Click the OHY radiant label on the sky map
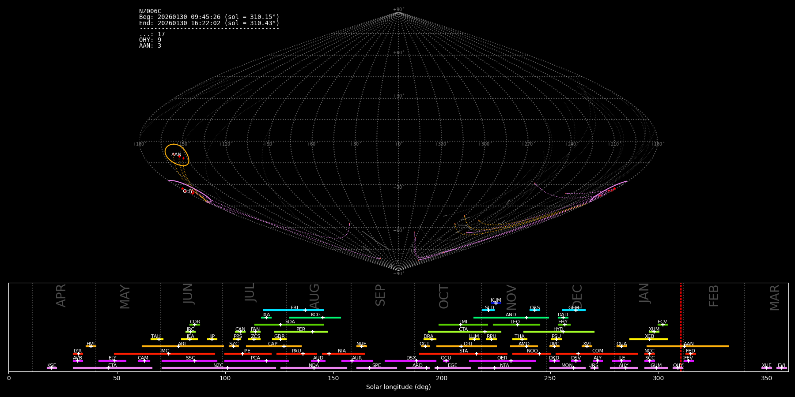The width and height of the screenshot is (795, 397). pyautogui.click(x=188, y=191)
